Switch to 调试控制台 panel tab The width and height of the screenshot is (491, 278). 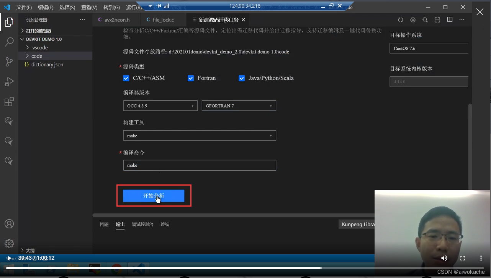click(143, 225)
